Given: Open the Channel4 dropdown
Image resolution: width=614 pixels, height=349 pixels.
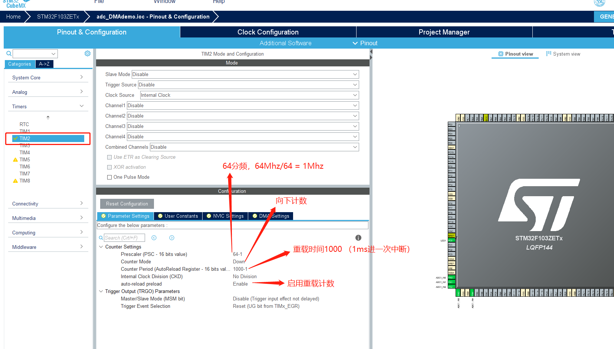Looking at the screenshot, I should tap(243, 136).
